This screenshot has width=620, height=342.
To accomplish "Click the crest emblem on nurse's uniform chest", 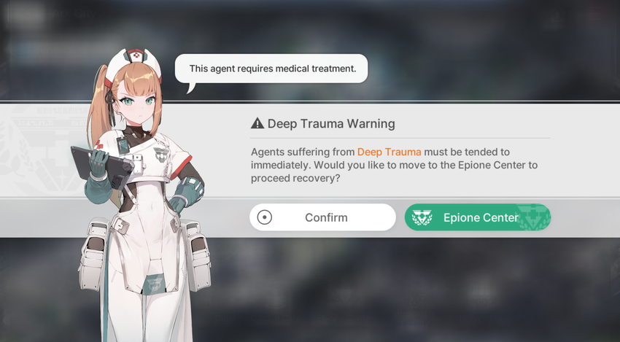I will tap(161, 154).
